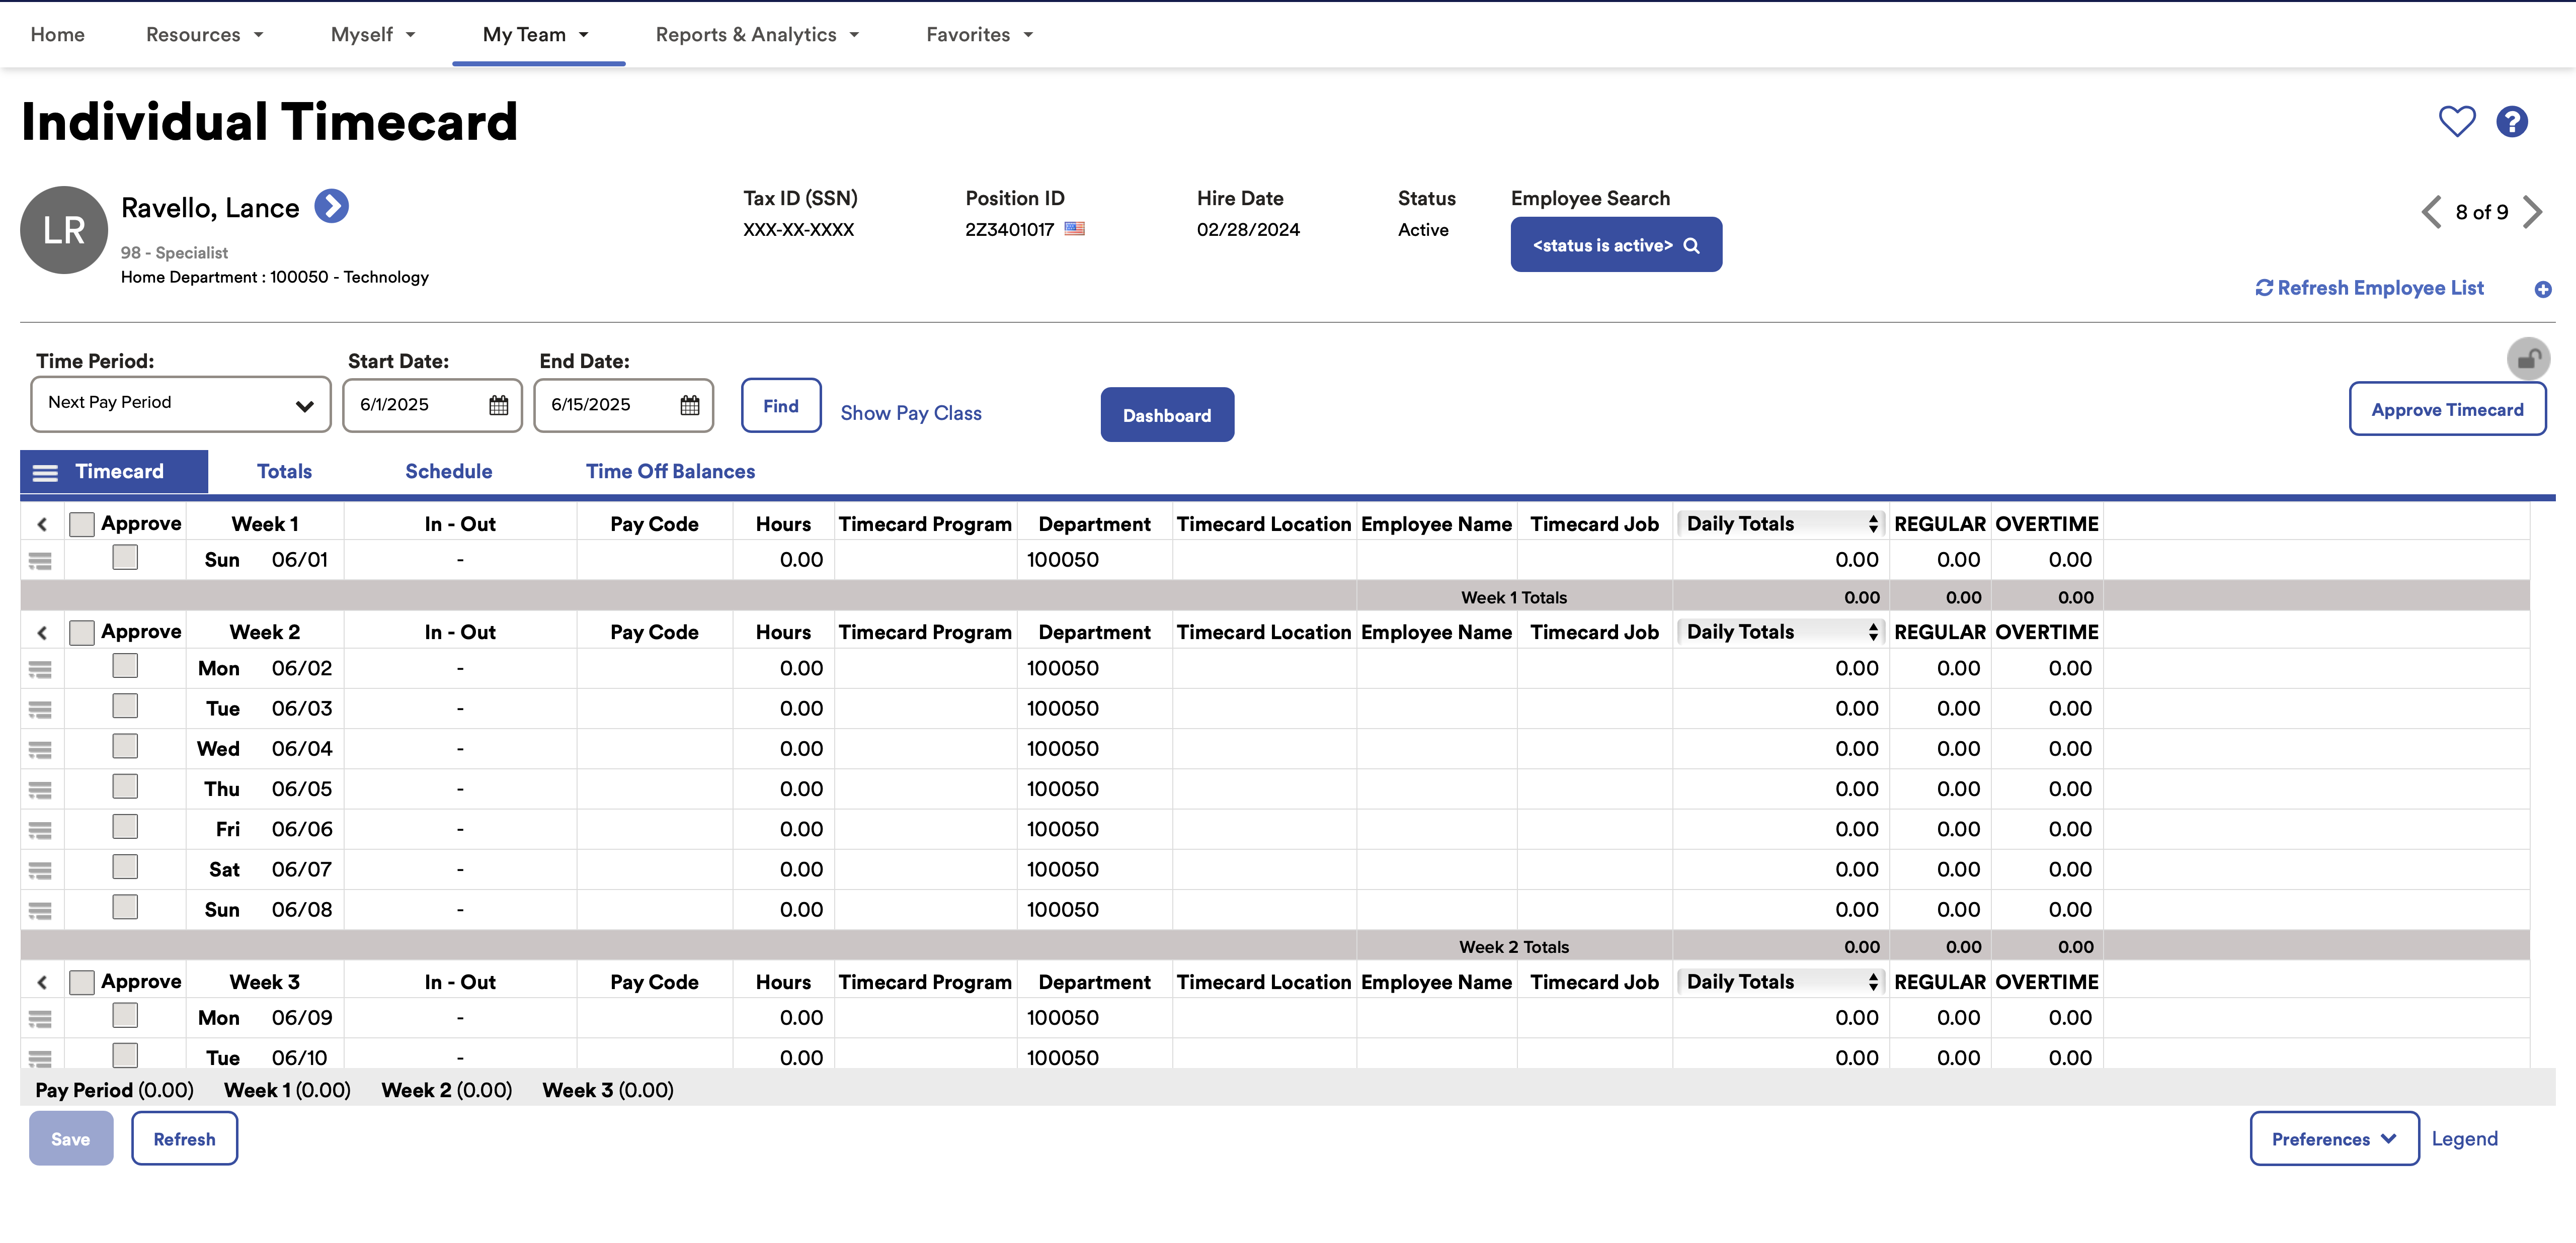Viewport: 2576px width, 1243px height.
Task: Open row menu for Tue 06/03
Action: click(40, 709)
